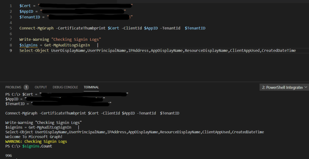Open the OUTPUT panel tab
This screenshot has height=159, width=309.
[41, 87]
